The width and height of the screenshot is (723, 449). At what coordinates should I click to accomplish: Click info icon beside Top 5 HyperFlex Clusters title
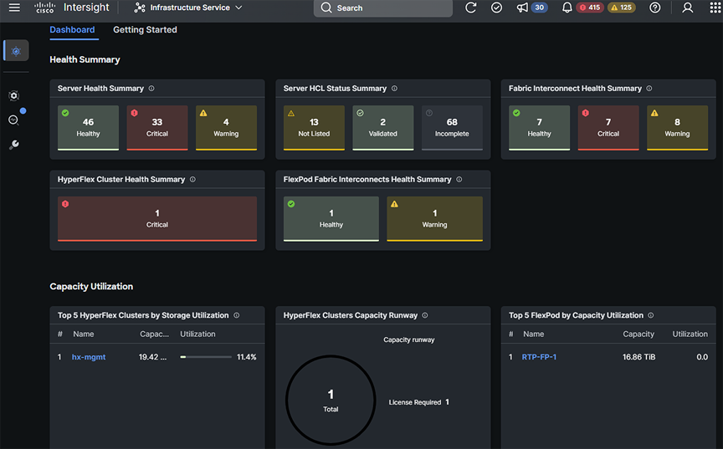click(237, 315)
